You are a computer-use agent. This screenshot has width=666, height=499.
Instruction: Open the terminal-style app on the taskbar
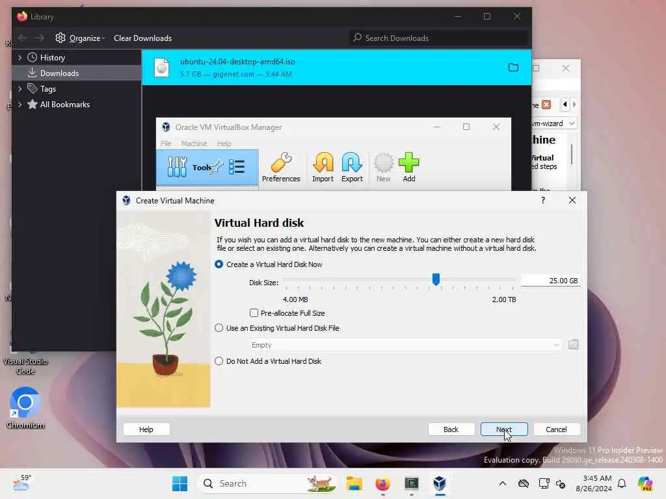pos(411,483)
